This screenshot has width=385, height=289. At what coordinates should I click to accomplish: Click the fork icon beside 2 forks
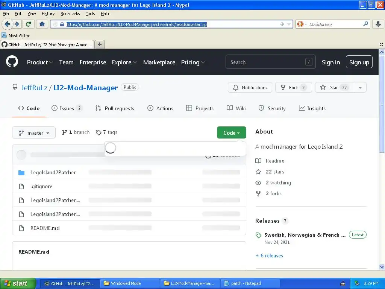[x=258, y=194]
